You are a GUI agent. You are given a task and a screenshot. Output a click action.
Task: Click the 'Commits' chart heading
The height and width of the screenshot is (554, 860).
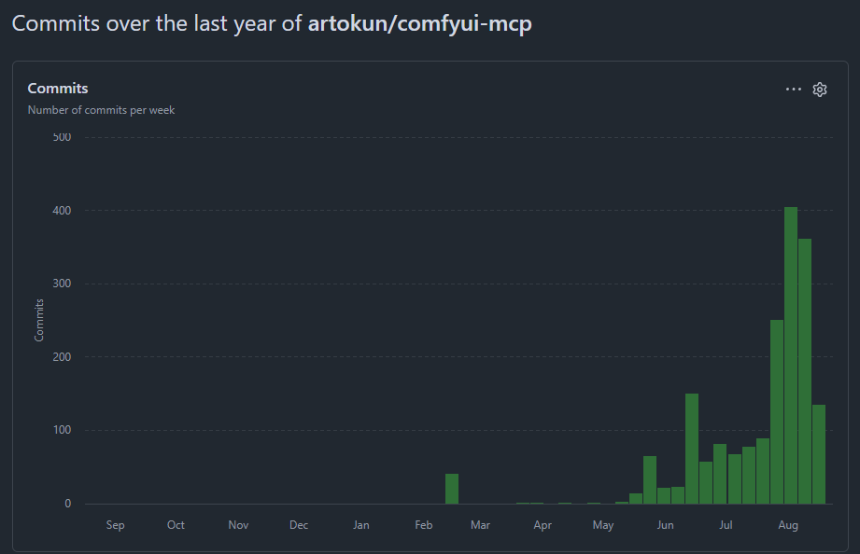click(58, 89)
